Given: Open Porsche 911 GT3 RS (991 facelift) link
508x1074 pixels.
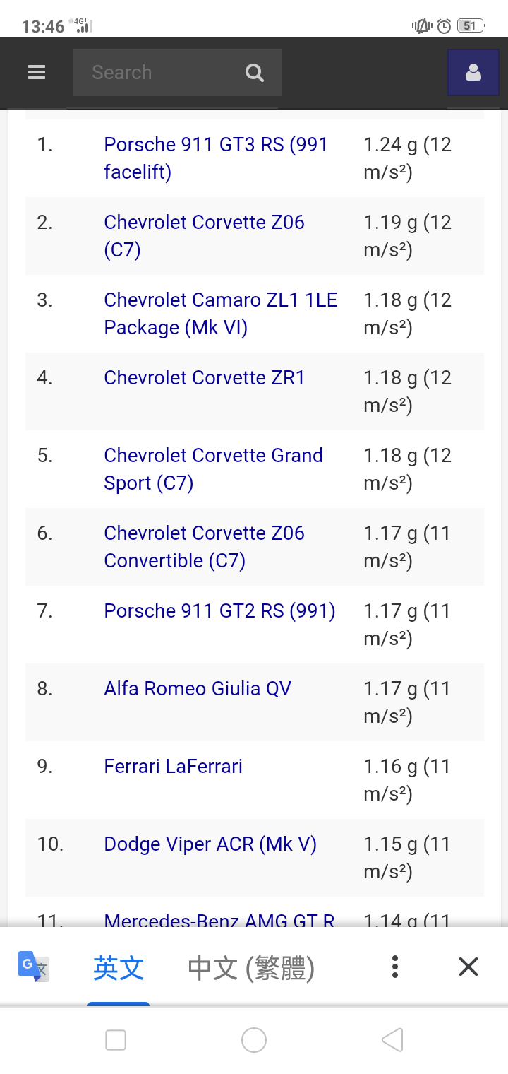Looking at the screenshot, I should point(216,158).
